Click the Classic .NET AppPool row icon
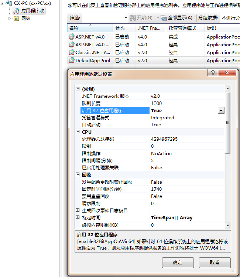Screen dimensions: 240x277 click(72, 53)
